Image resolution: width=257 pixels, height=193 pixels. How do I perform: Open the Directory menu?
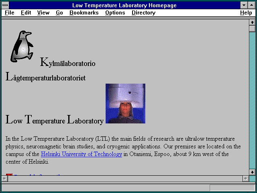point(143,12)
